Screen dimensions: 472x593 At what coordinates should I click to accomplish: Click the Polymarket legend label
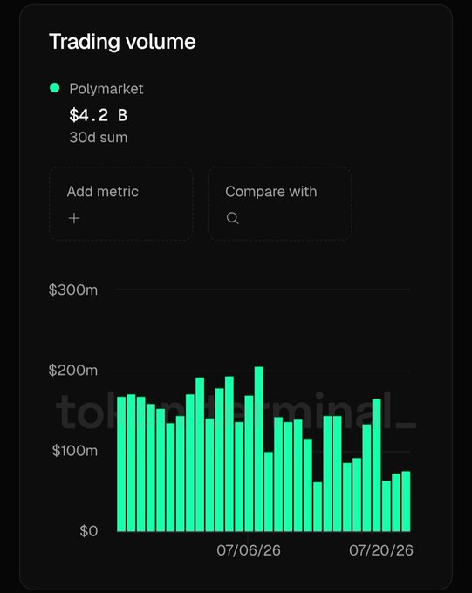pyautogui.click(x=106, y=89)
